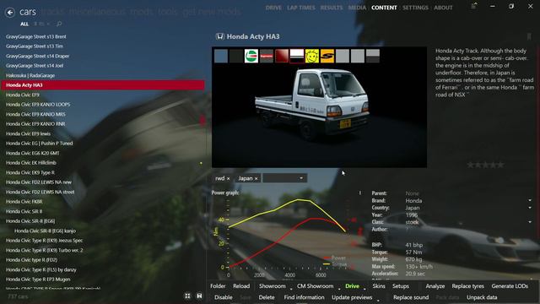Open the CM Showroom options arrow
540x304 pixels.
coord(339,288)
